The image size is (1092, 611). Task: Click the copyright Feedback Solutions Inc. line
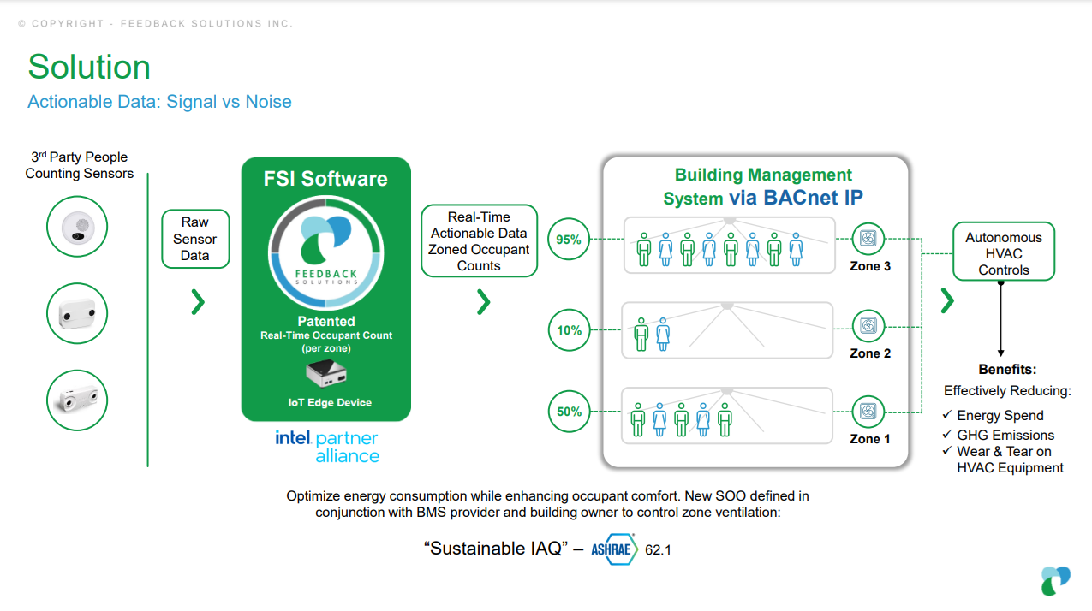click(155, 24)
